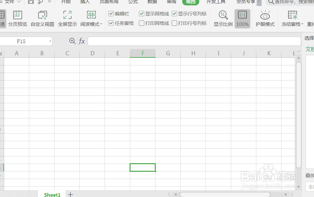Open the 分页预览 page break preview
The height and width of the screenshot is (197, 314).
pos(18,19)
